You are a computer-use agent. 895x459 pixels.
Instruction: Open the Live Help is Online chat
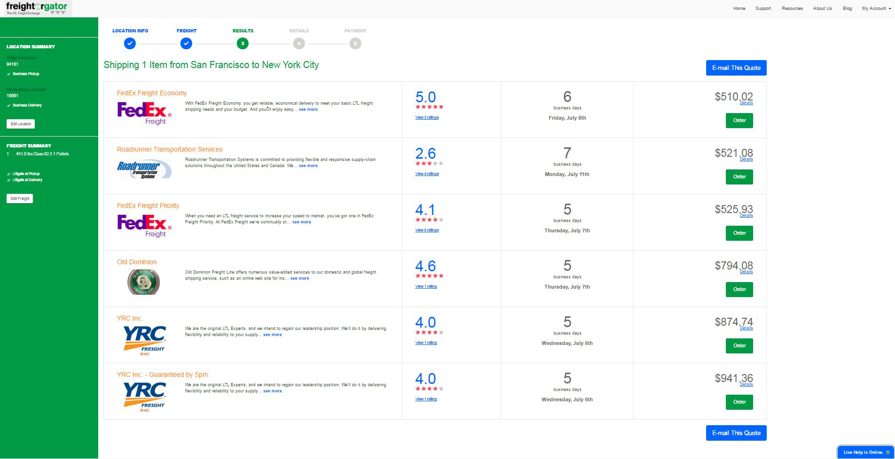coord(864,452)
